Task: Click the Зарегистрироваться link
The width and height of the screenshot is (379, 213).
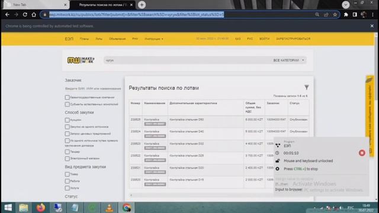Action: [293, 39]
